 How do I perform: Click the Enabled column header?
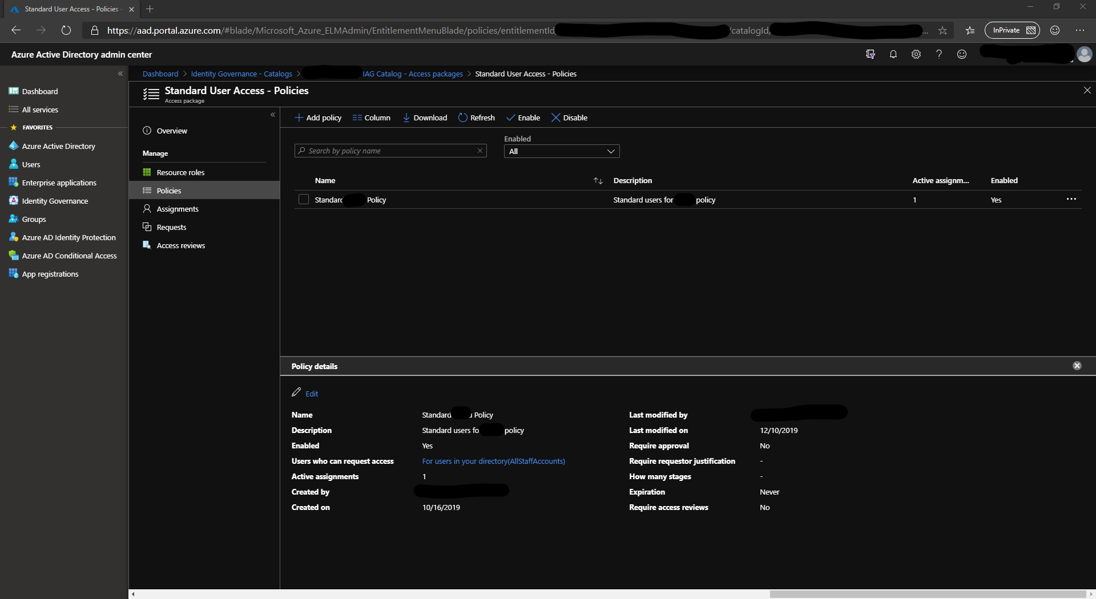[1004, 180]
